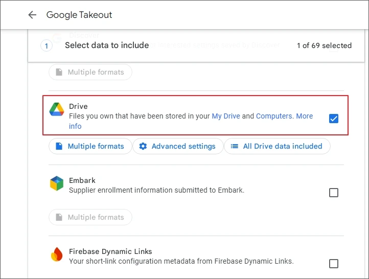Click the step 1 circle badge
Screen dimensions: 369x279
[47, 46]
